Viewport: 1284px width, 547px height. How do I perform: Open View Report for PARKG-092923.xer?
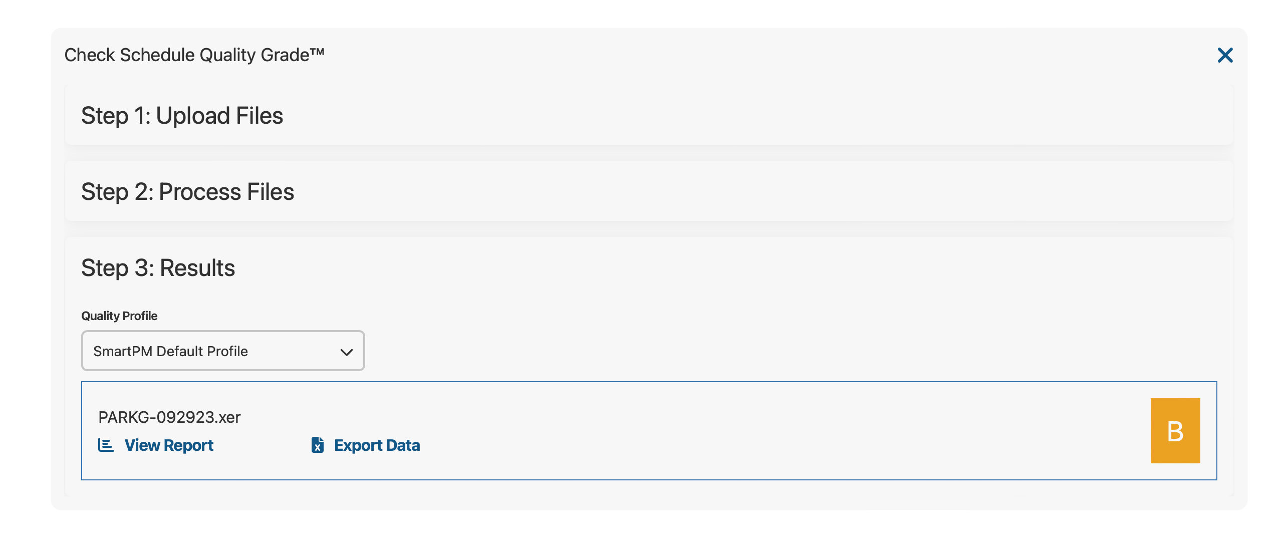[169, 445]
